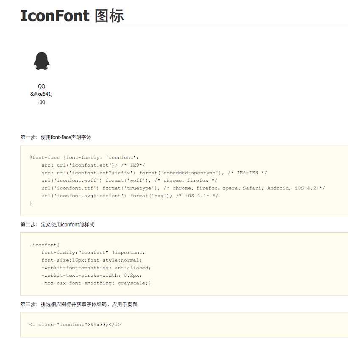Viewport: 348px width, 351px height.
Task: Click the embedded-opentype format code line
Action: 154,173
